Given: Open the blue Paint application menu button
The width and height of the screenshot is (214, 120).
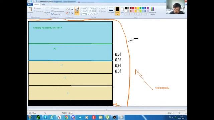Looking at the screenshot, I should (30, 5).
